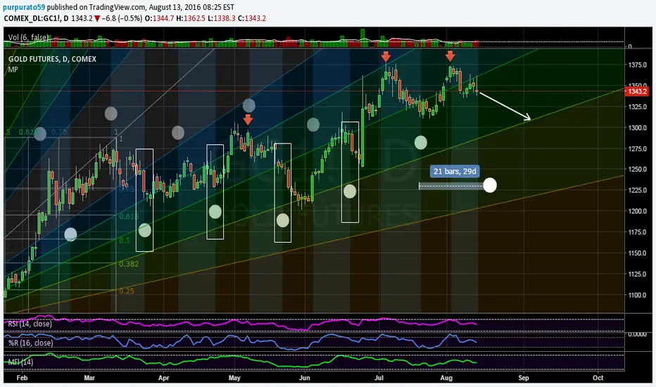This screenshot has width=656, height=387.
Task: Click the Feb label on time axis
Action: [x=22, y=378]
